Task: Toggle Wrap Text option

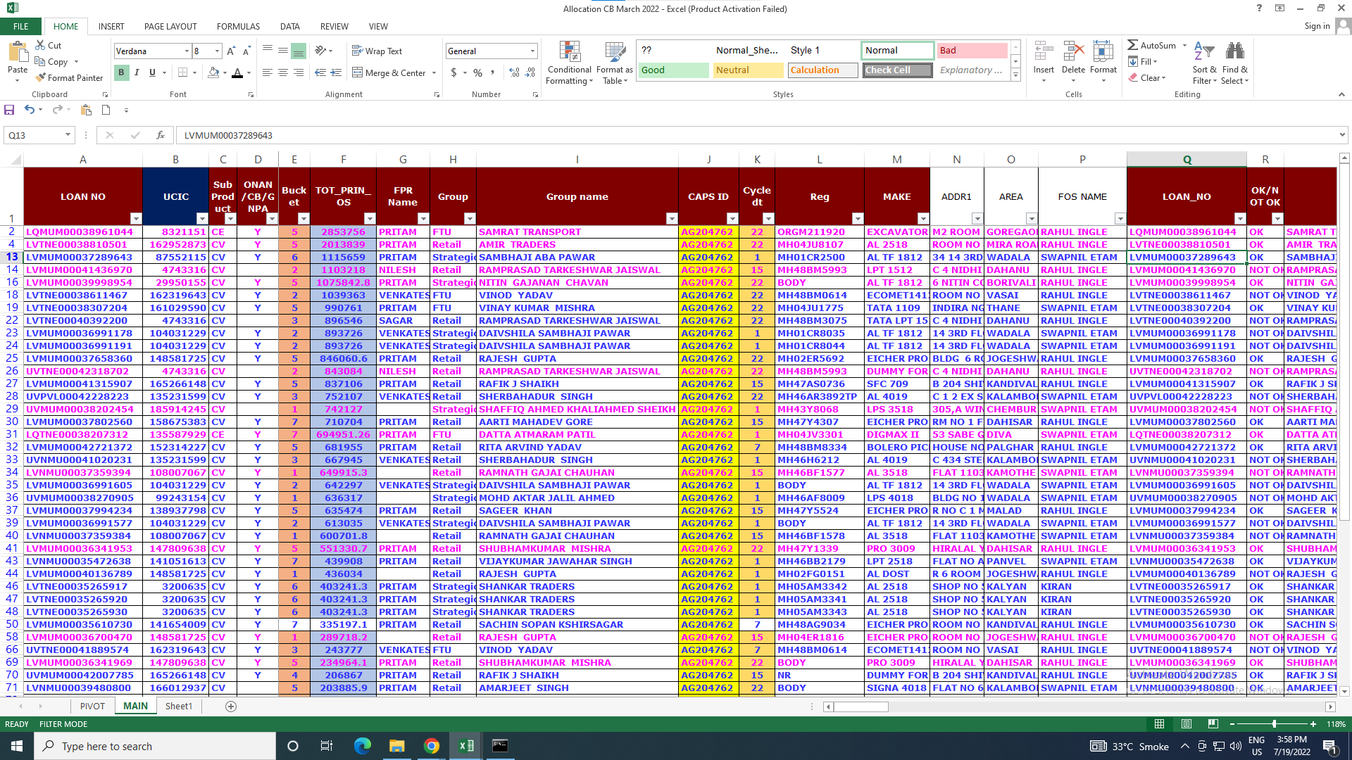Action: pyautogui.click(x=377, y=51)
